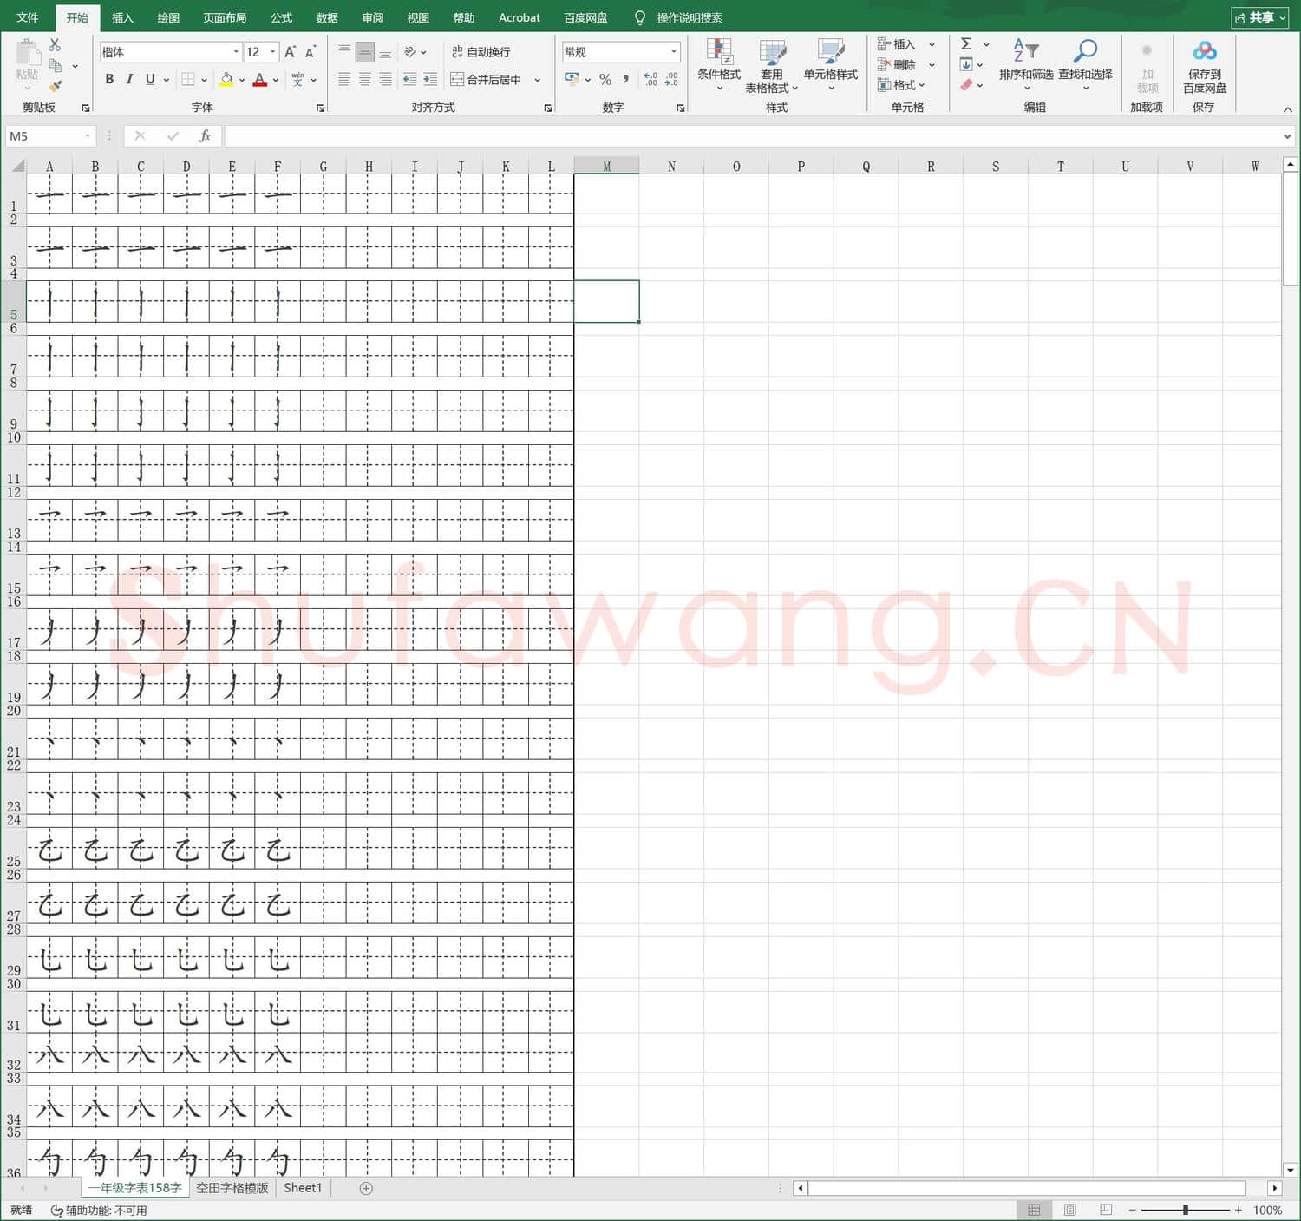Align text to the right
Viewport: 1301px width, 1221px height.
tap(385, 79)
